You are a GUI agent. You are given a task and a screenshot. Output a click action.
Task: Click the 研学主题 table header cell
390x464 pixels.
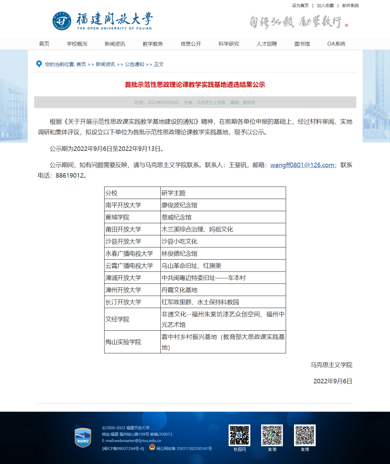pyautogui.click(x=223, y=193)
